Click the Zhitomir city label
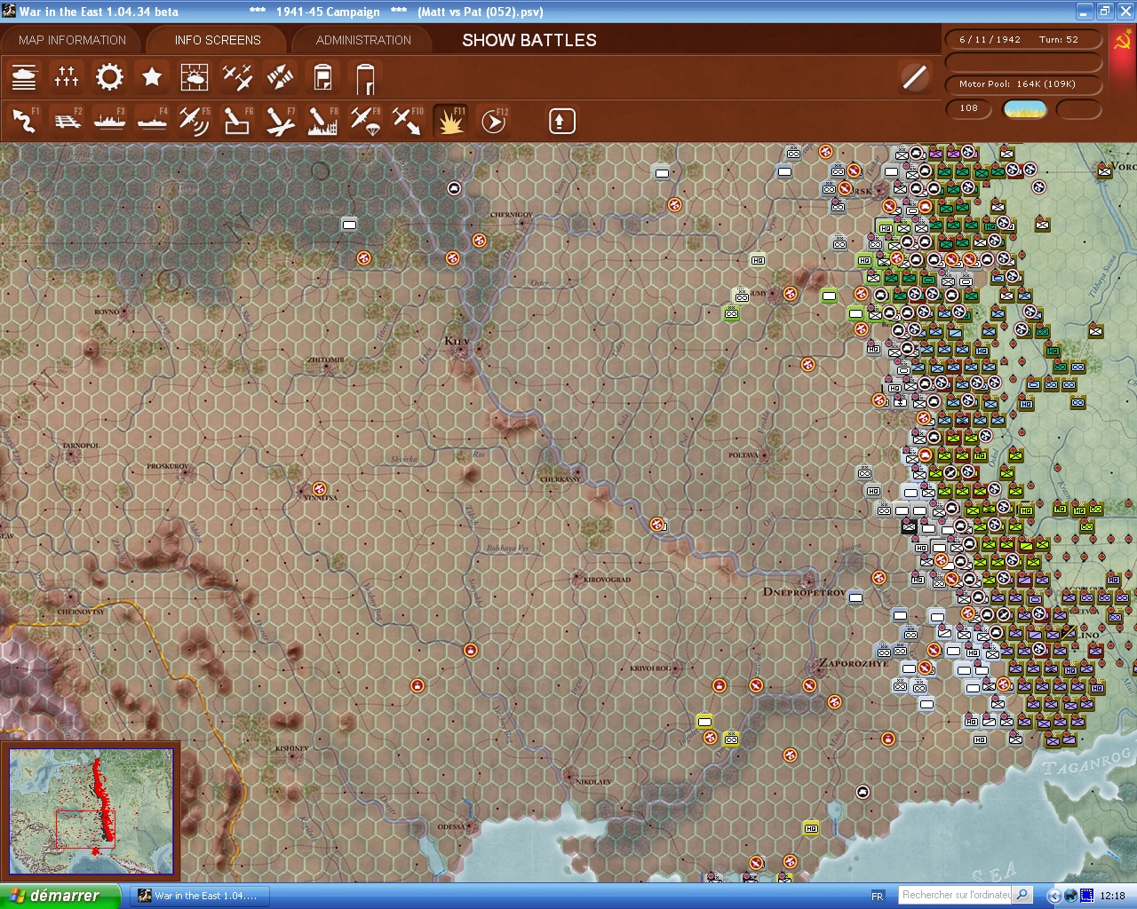The image size is (1137, 909). (x=325, y=360)
